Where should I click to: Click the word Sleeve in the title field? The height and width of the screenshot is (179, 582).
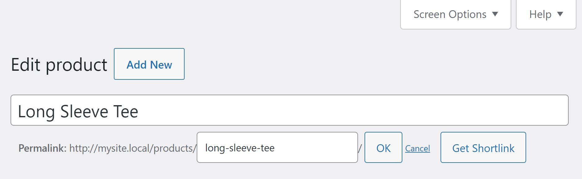point(84,111)
